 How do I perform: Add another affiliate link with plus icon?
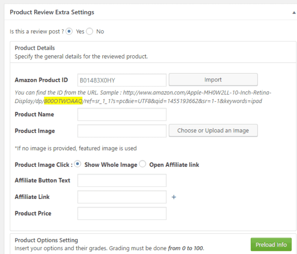coord(174,197)
